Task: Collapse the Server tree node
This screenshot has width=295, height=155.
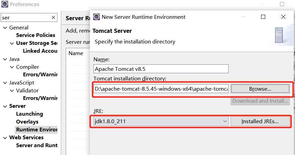Action: tap(5, 106)
